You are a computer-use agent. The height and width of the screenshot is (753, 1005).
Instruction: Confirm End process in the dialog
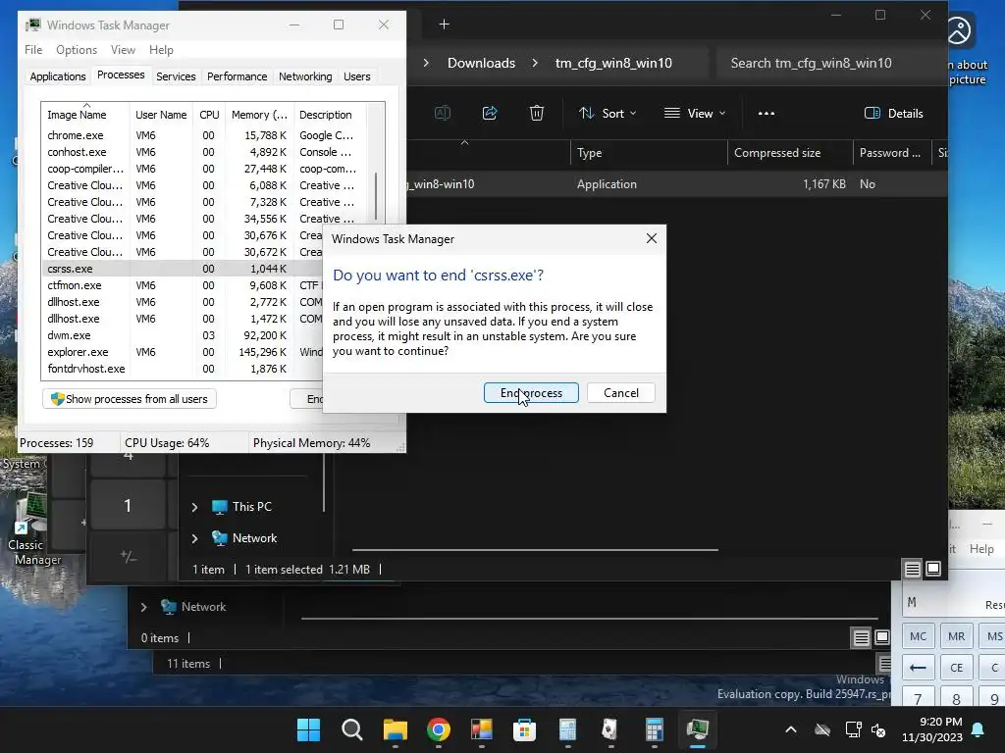click(x=531, y=392)
